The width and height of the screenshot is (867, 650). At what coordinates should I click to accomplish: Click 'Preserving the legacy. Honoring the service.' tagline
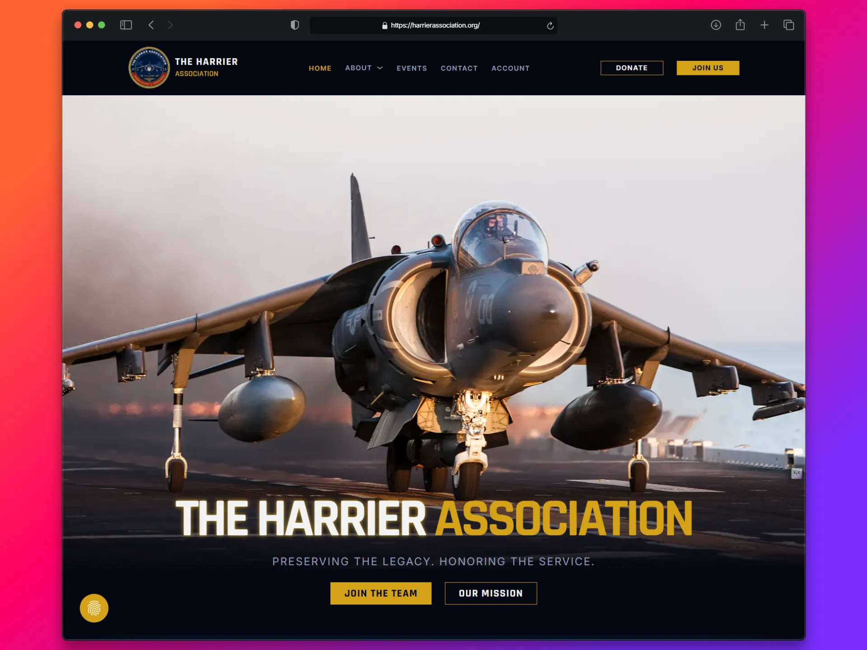point(433,562)
